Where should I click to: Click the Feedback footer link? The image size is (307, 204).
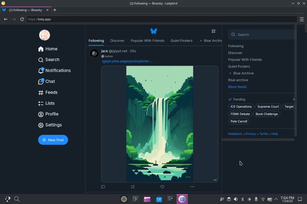pos(235,134)
